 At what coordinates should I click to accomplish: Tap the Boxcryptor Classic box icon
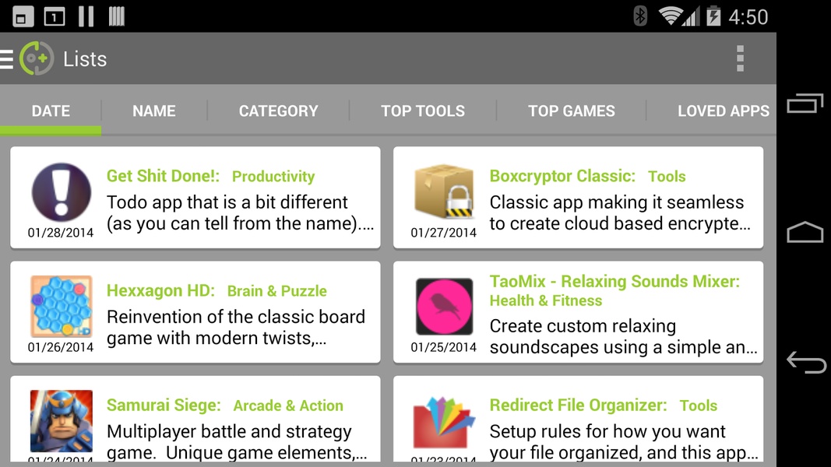[x=444, y=191]
